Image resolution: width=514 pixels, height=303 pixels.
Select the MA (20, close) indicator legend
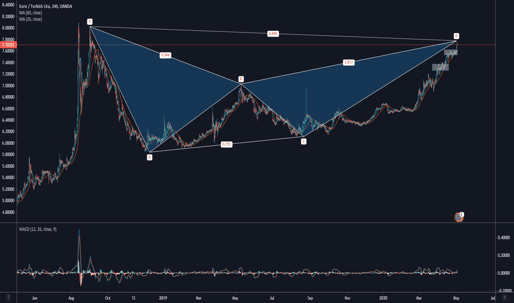pos(30,19)
